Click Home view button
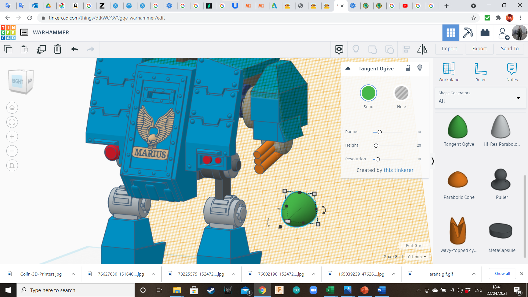The image size is (528, 297). 12,108
